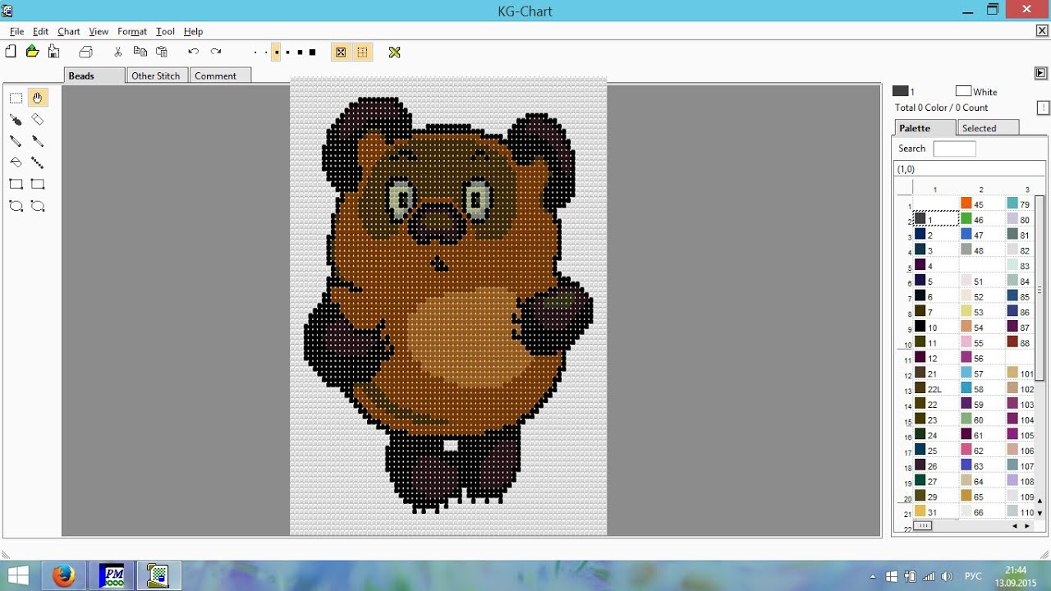The height and width of the screenshot is (591, 1051).
Task: Switch to the Other Stitch tab
Action: coord(156,76)
